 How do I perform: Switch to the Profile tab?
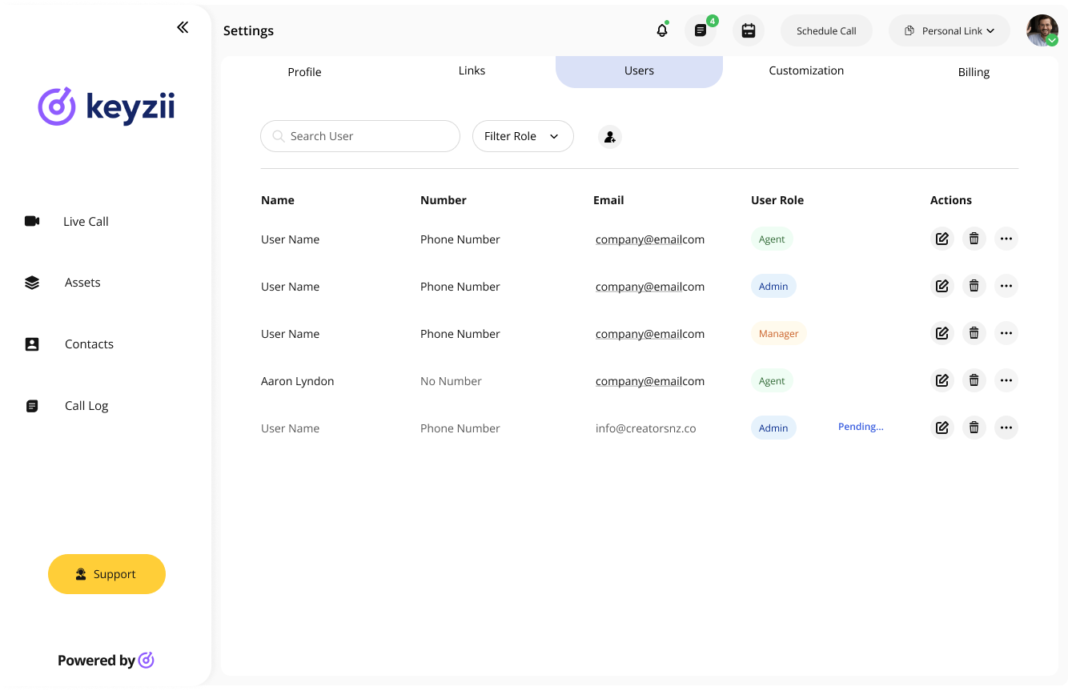point(304,72)
